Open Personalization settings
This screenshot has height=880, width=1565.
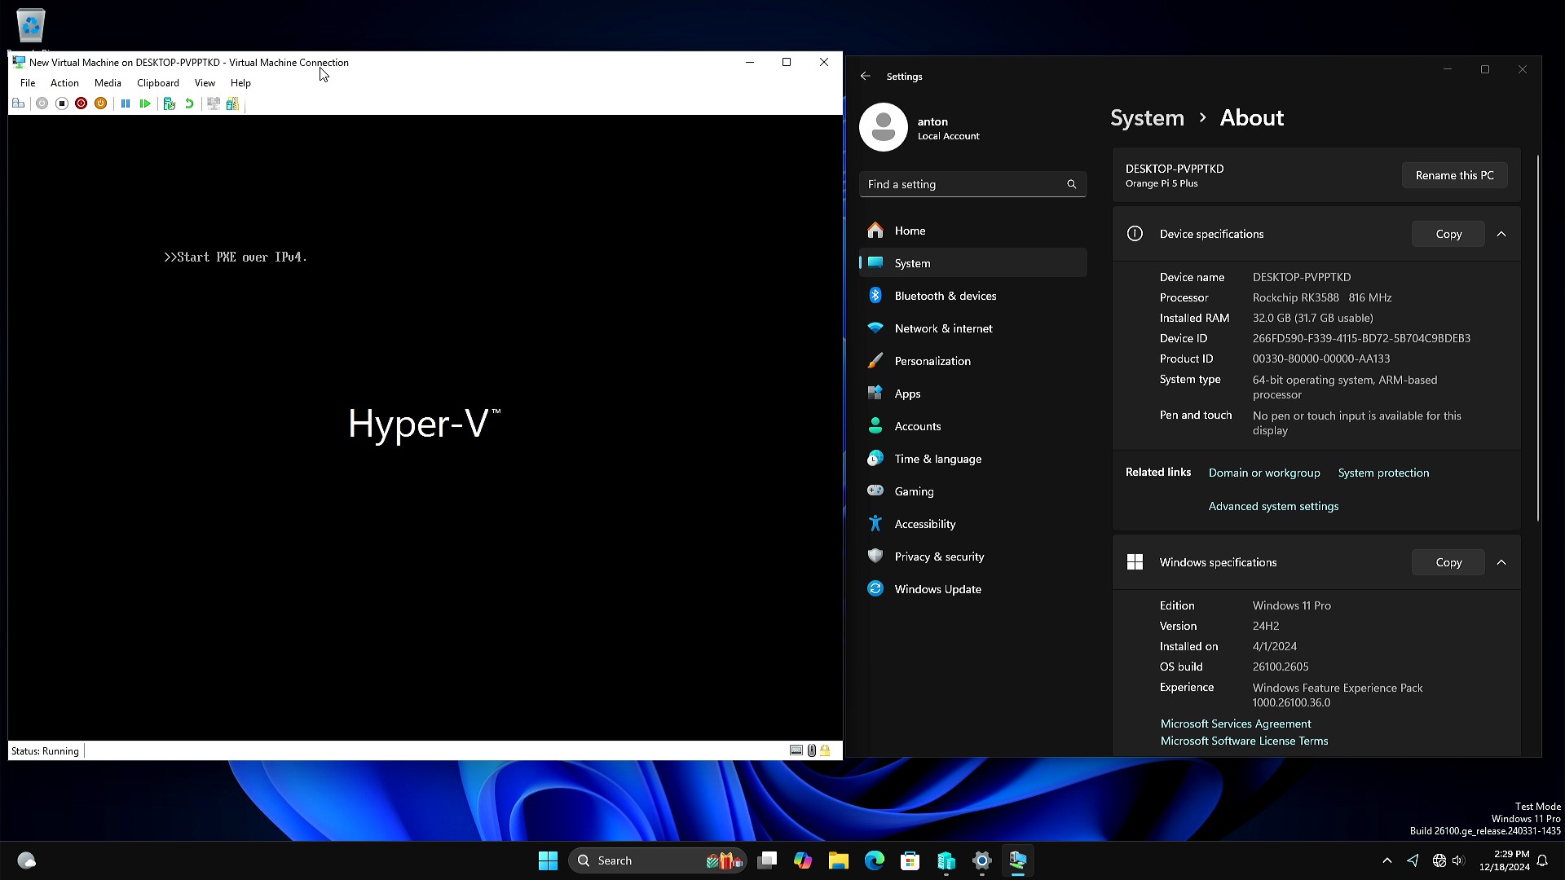(x=972, y=361)
